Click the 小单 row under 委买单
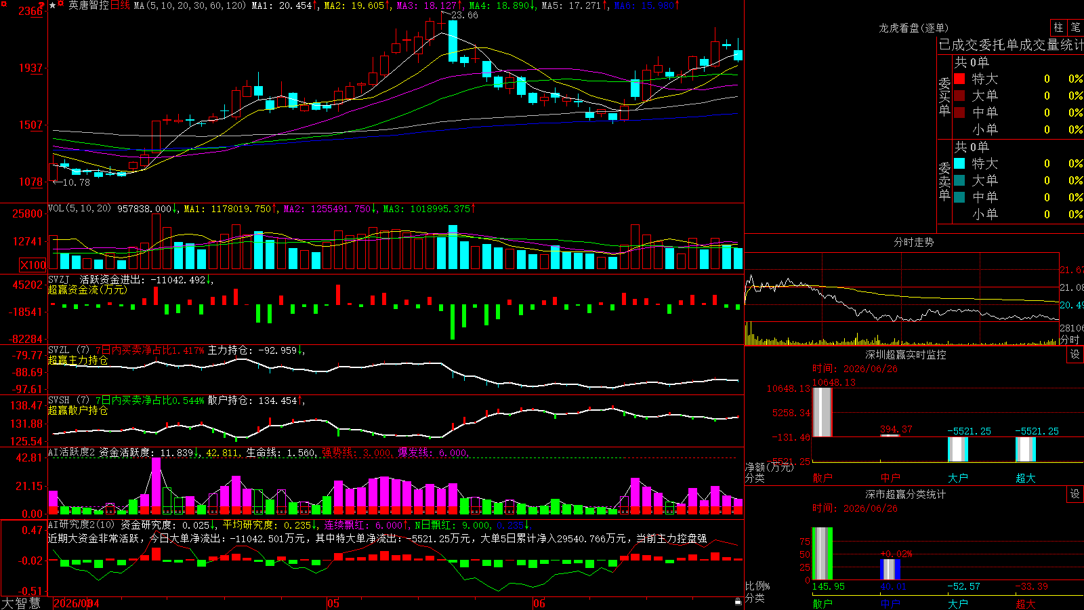The height and width of the screenshot is (610, 1084). point(1018,129)
